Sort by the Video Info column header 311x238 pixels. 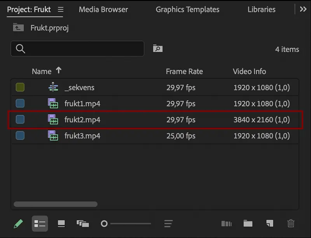[249, 72]
